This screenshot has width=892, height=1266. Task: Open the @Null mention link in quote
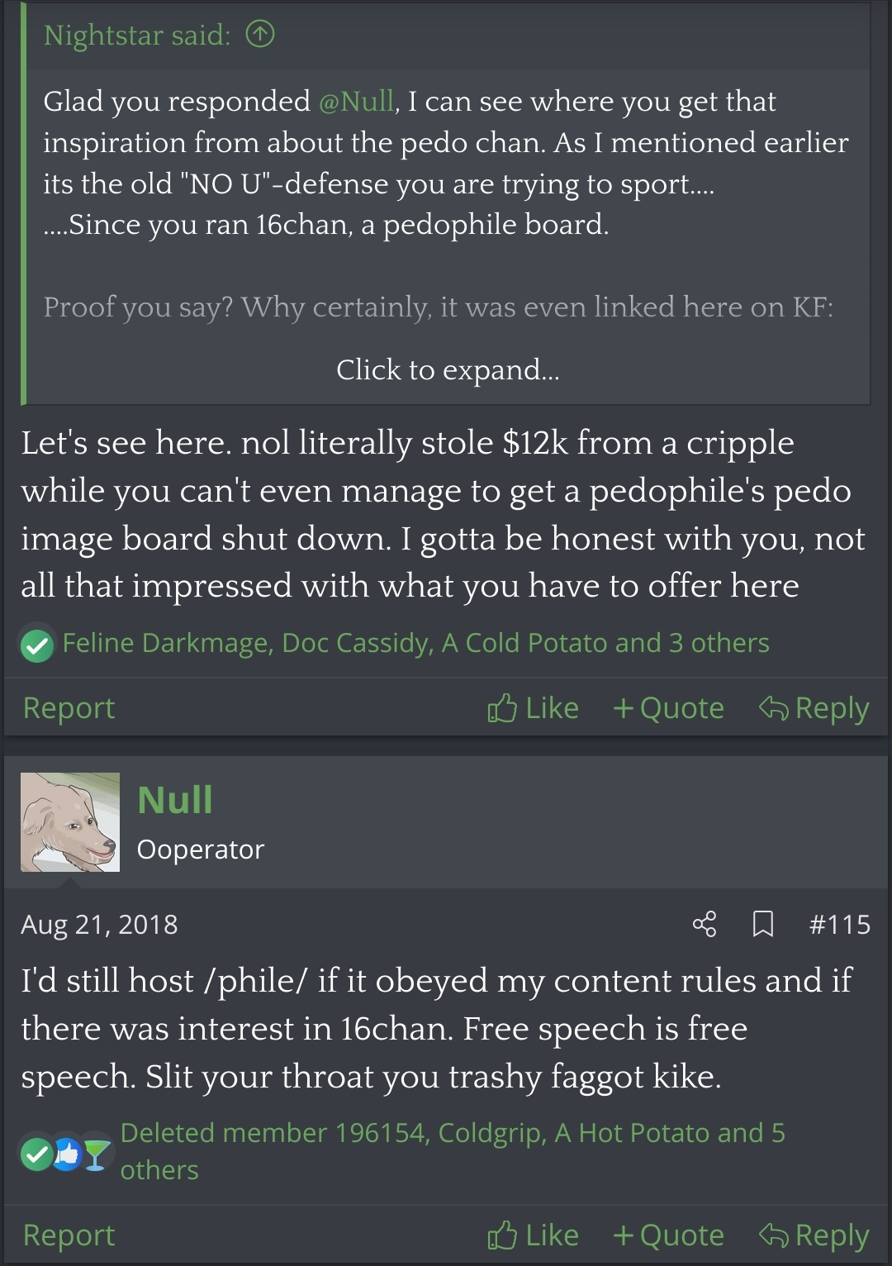(356, 102)
